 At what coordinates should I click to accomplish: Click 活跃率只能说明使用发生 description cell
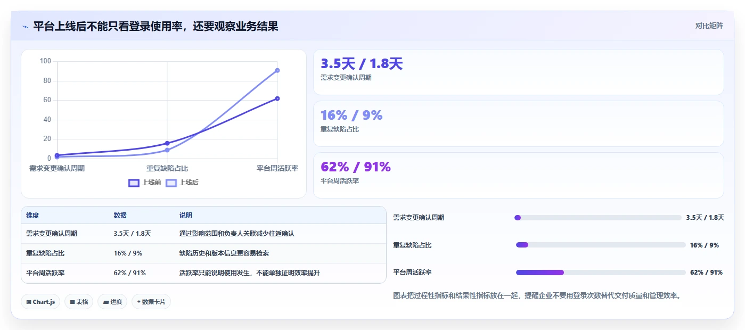[250, 273]
